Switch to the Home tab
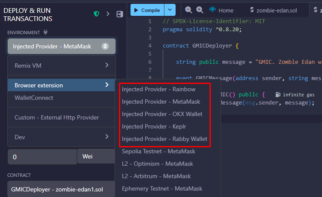Screen dimensions: 322x197 (221, 10)
